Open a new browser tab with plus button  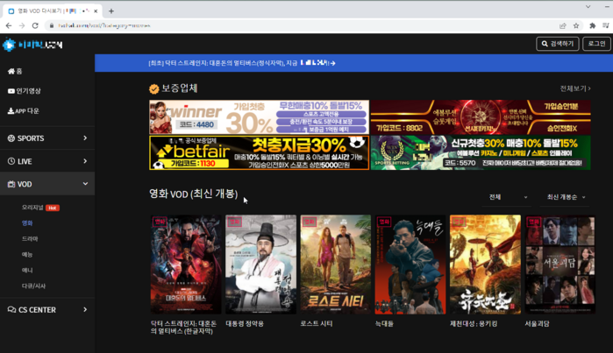coord(111,11)
